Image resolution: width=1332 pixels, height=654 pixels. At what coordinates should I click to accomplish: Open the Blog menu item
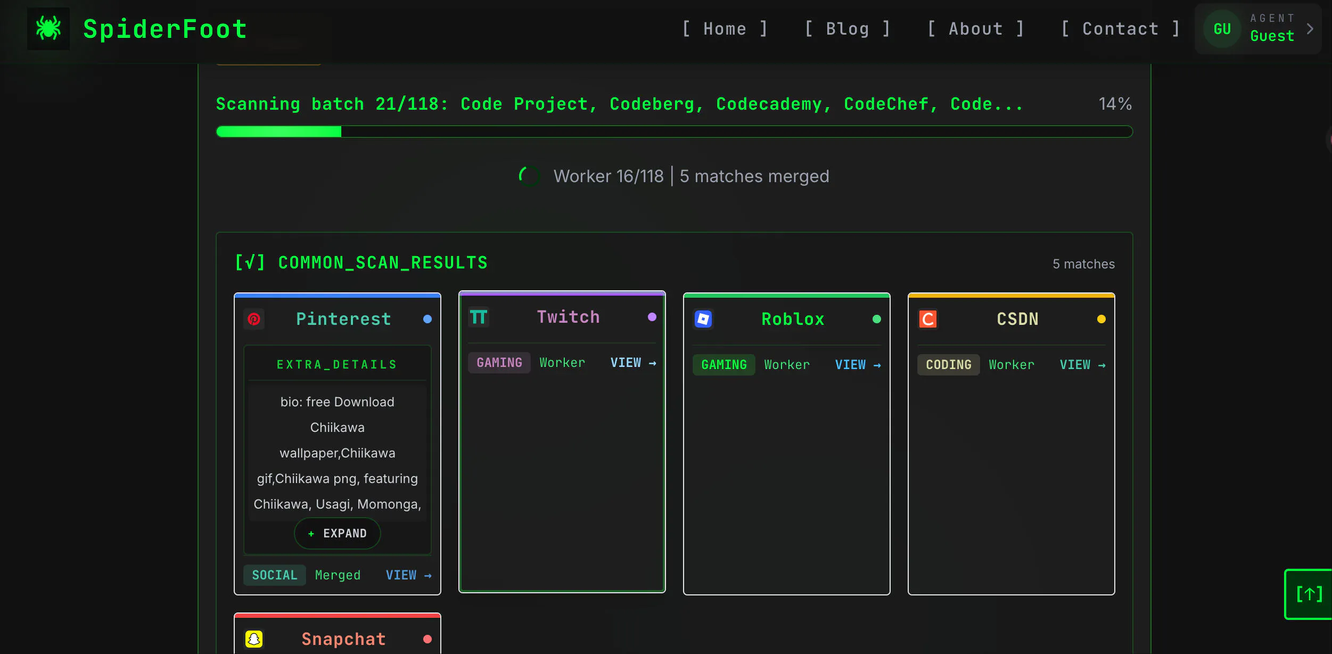848,29
